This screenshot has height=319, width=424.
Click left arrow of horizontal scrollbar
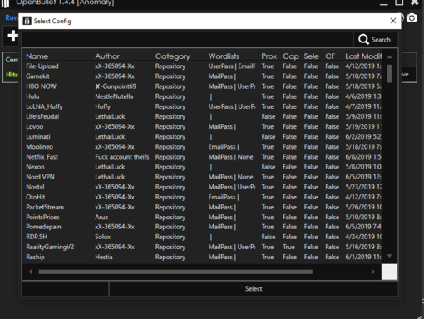point(30,272)
